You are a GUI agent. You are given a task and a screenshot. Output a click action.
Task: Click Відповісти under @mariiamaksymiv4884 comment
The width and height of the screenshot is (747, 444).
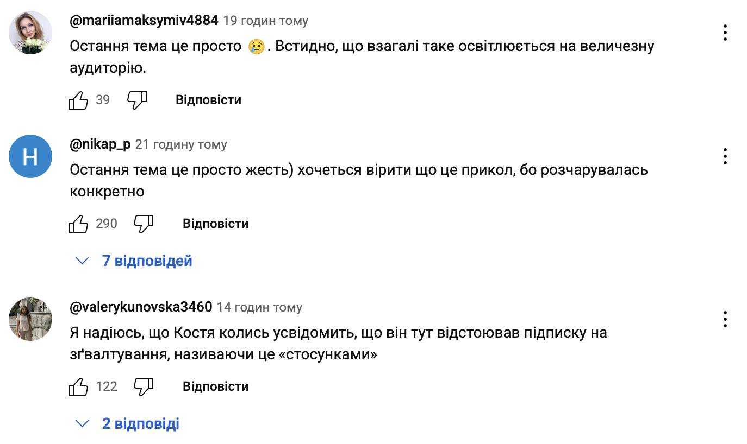208,100
